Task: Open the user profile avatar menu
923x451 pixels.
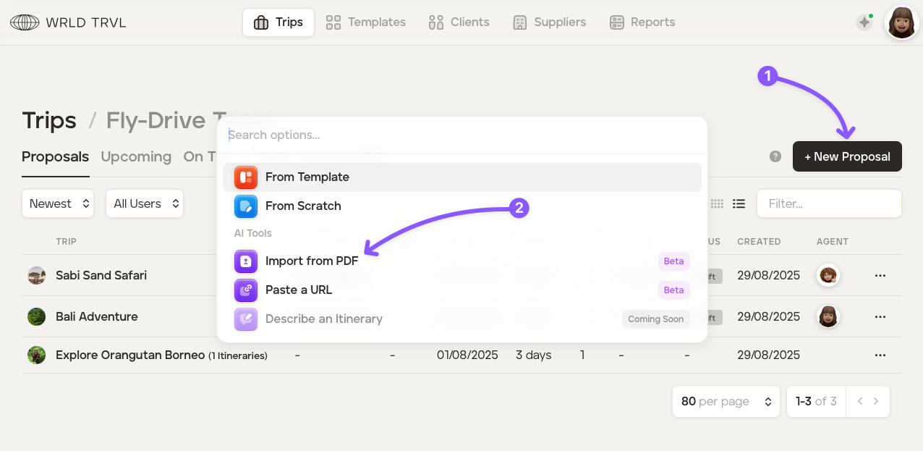Action: click(901, 22)
